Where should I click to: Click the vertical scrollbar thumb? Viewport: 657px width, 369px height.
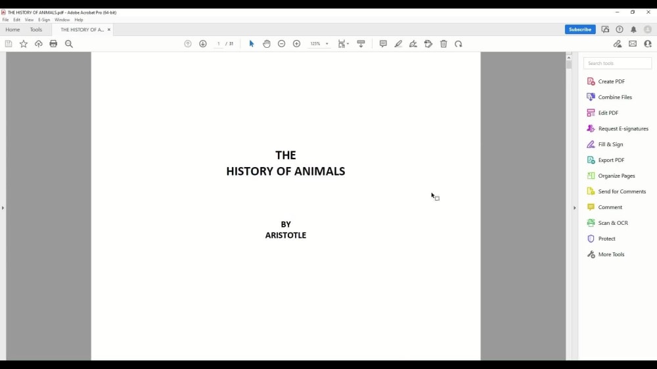[568, 65]
